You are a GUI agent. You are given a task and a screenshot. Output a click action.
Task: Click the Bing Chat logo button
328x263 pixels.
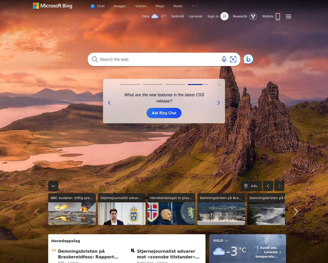(248, 59)
